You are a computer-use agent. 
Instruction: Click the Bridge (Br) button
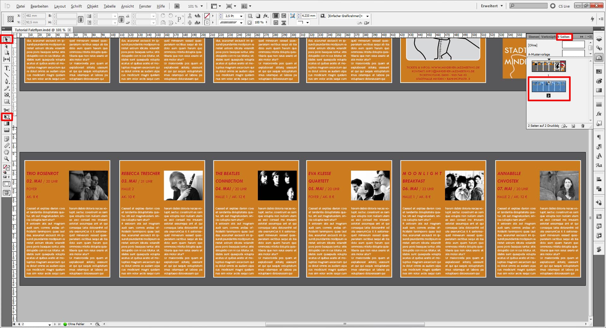coord(177,6)
